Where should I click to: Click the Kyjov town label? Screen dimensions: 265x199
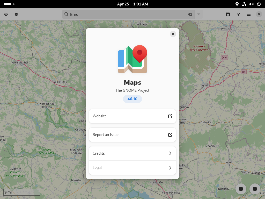[229, 162]
